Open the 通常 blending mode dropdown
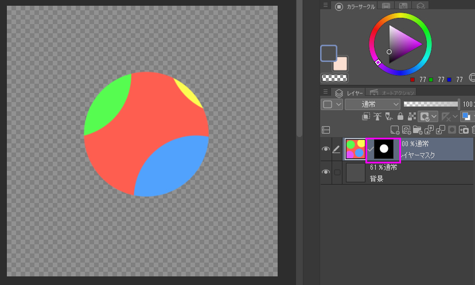 372,104
